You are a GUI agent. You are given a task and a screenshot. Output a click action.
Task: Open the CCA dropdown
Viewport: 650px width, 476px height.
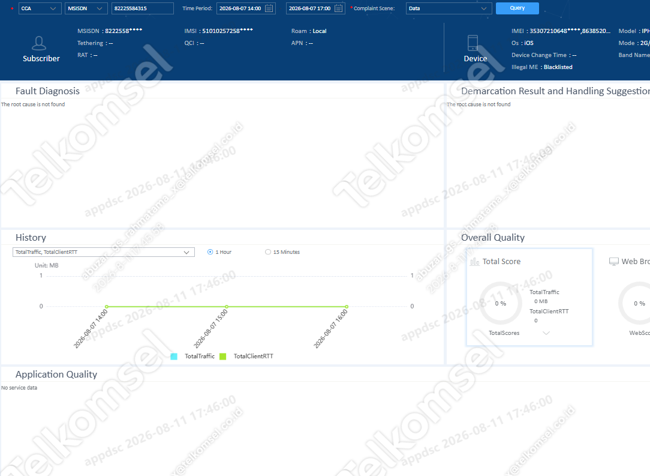[x=40, y=8]
